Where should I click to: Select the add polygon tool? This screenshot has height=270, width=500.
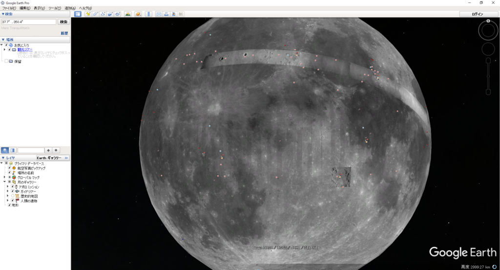point(95,14)
